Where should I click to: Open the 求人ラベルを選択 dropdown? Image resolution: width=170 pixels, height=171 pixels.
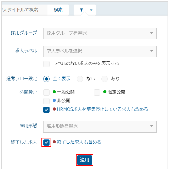pyautogui.click(x=100, y=52)
